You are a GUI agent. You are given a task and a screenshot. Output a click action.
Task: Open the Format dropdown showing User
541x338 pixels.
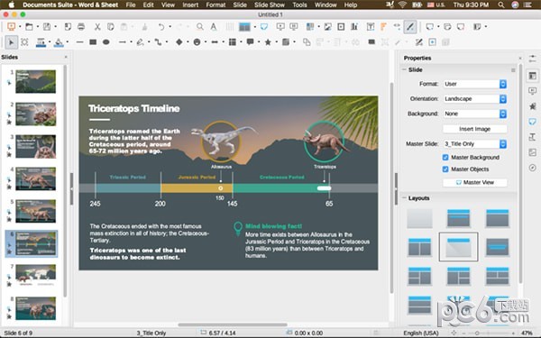point(475,84)
